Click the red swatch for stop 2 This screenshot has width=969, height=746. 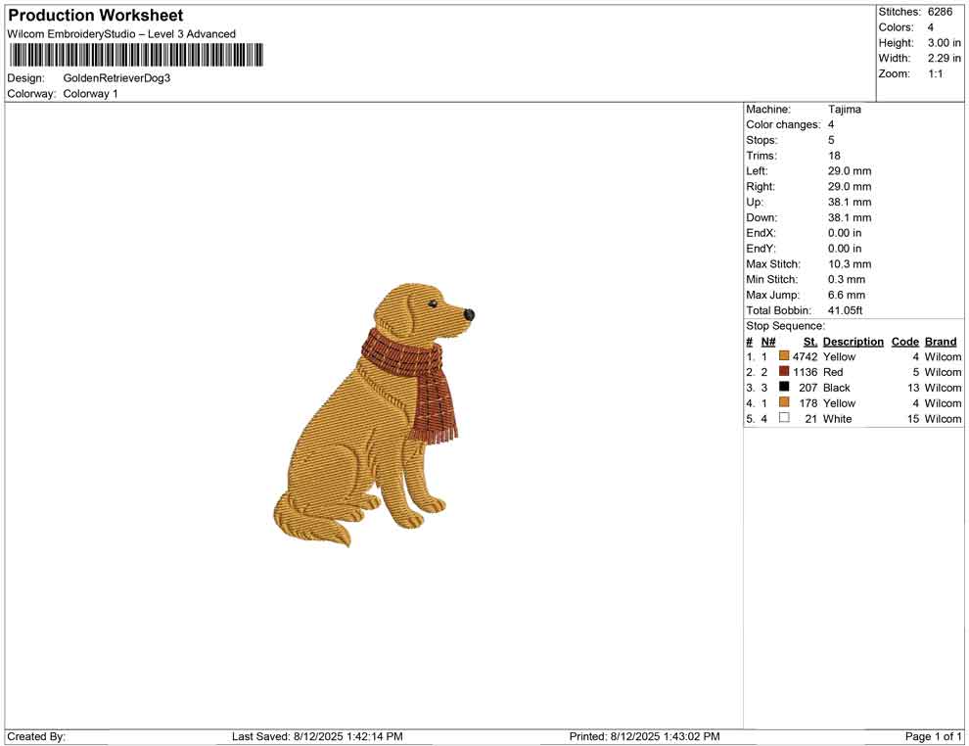[x=784, y=371]
